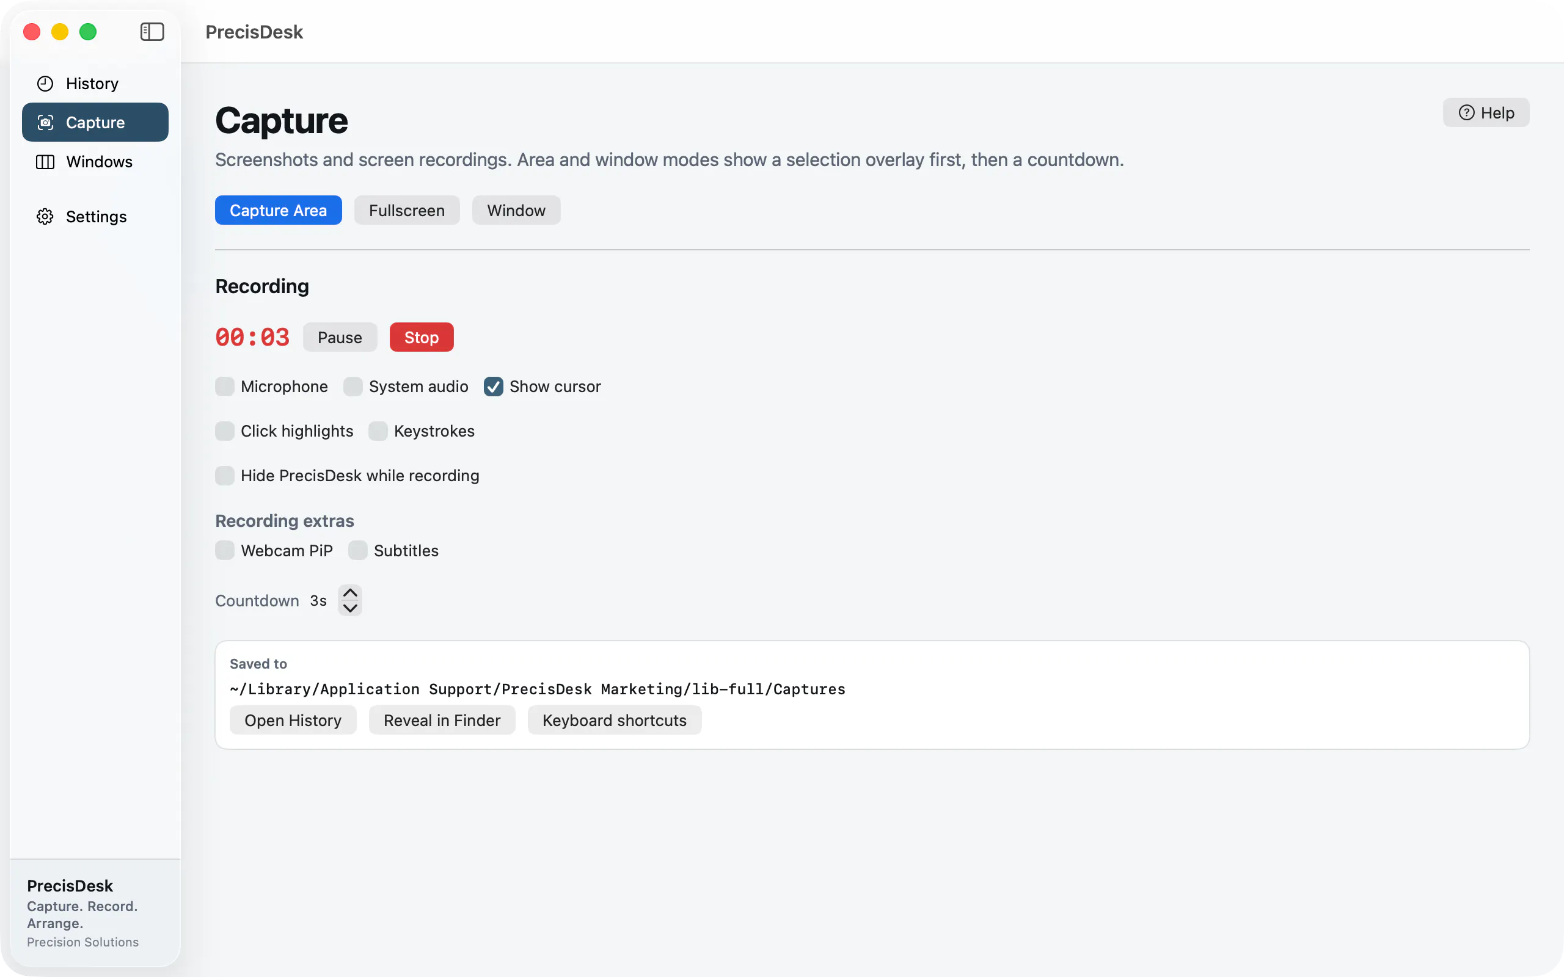Enable Webcam PiP option
The width and height of the screenshot is (1564, 977).
click(x=224, y=551)
